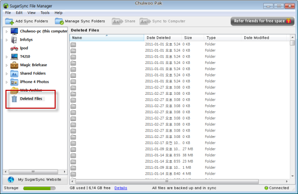Select the T4210 laptop icon
Screen dimensions: 298x194
14,57
